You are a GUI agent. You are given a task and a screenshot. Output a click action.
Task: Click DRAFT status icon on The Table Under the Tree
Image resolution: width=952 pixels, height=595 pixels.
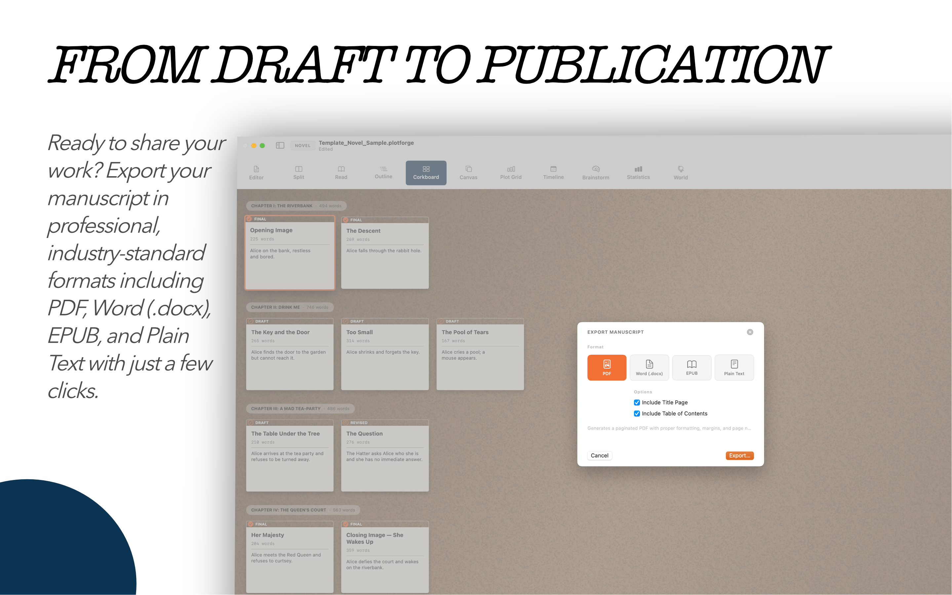pyautogui.click(x=251, y=423)
